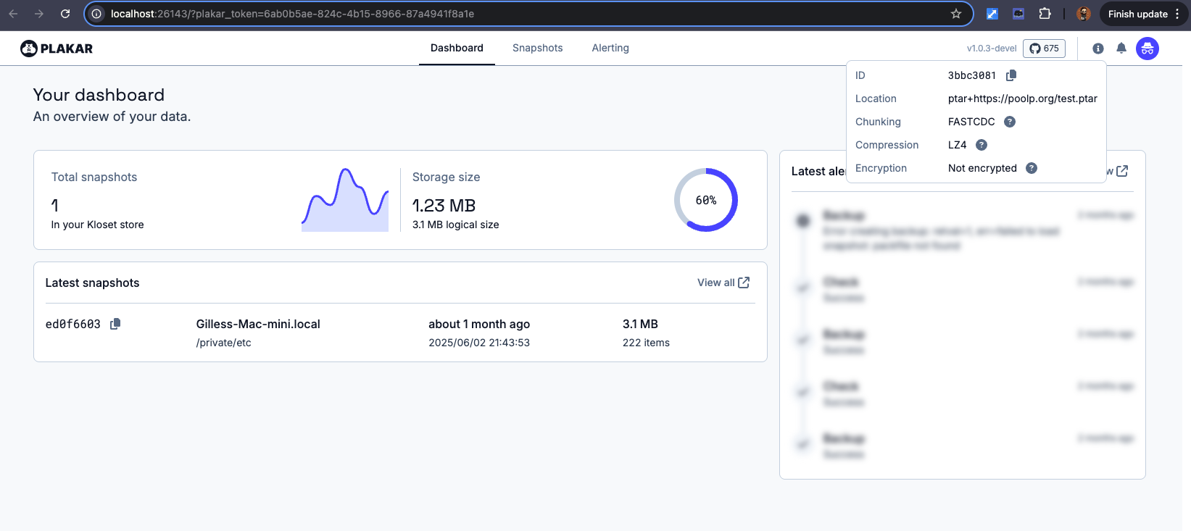Copy snapshot ID ed0f6603

(115, 324)
